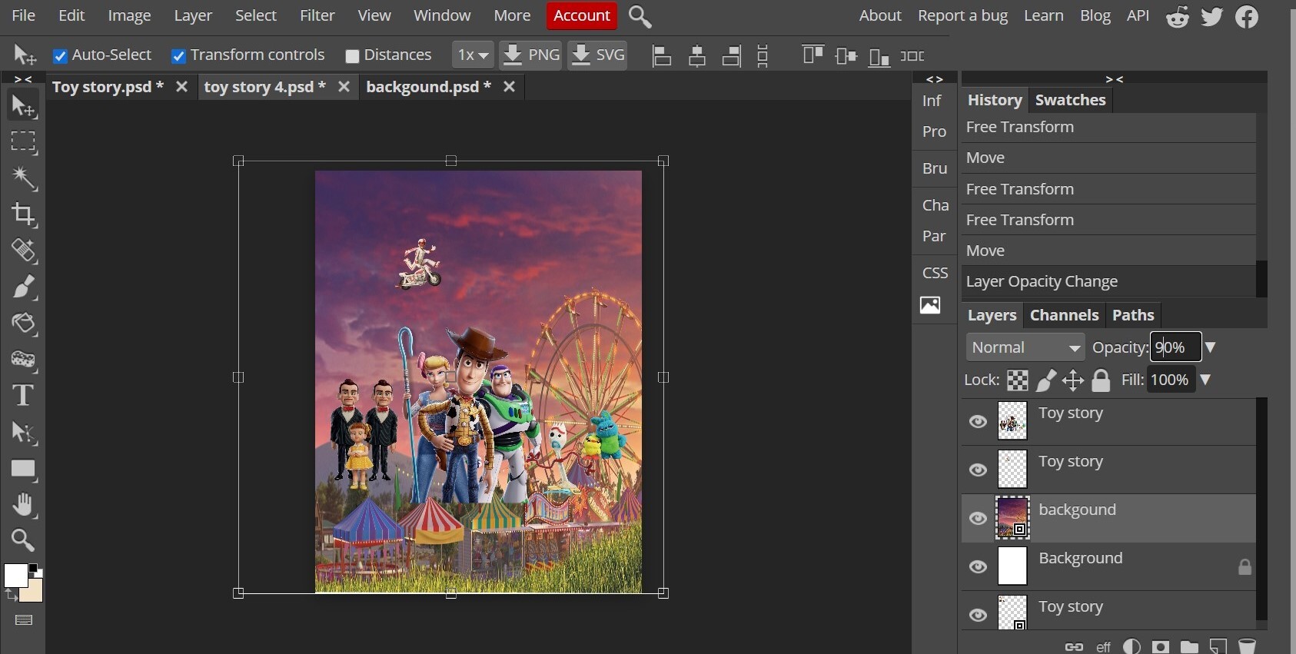
Task: Select the Move tool in the left toolbar
Action: (23, 106)
